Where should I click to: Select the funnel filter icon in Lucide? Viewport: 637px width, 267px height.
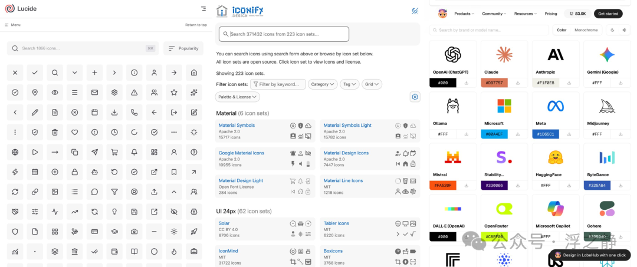[114, 192]
